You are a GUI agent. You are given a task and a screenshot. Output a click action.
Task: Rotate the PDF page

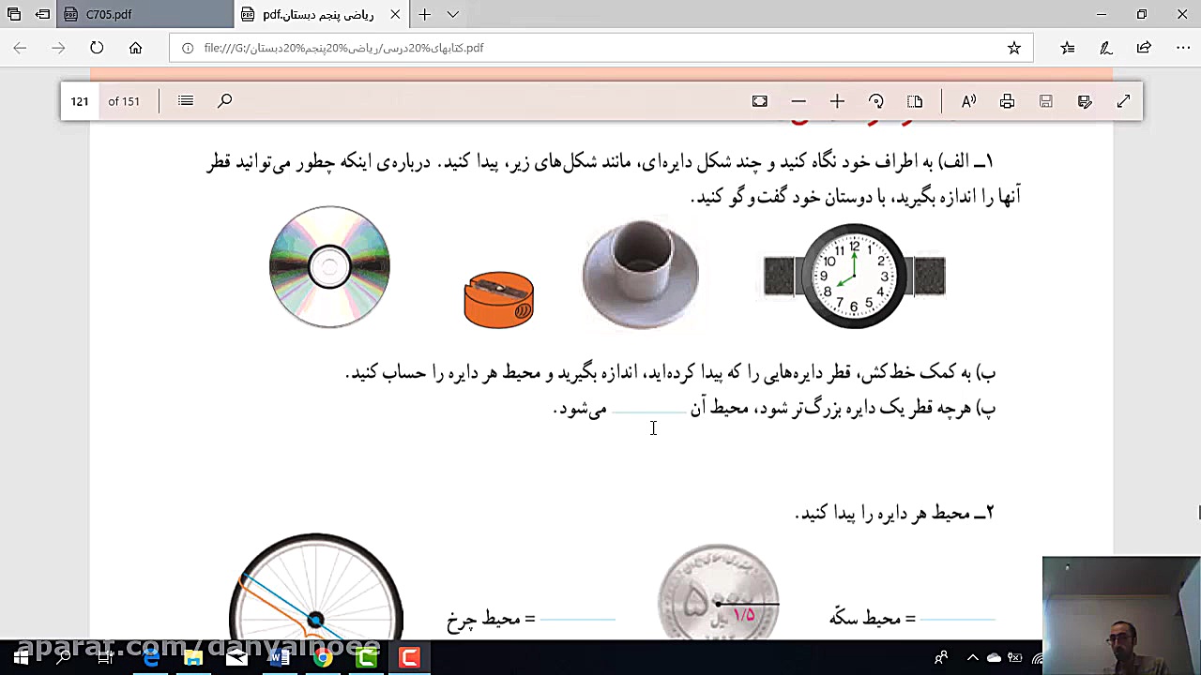point(875,100)
